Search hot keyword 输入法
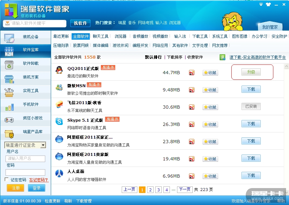This screenshot has width=289, height=205. tap(161, 23)
